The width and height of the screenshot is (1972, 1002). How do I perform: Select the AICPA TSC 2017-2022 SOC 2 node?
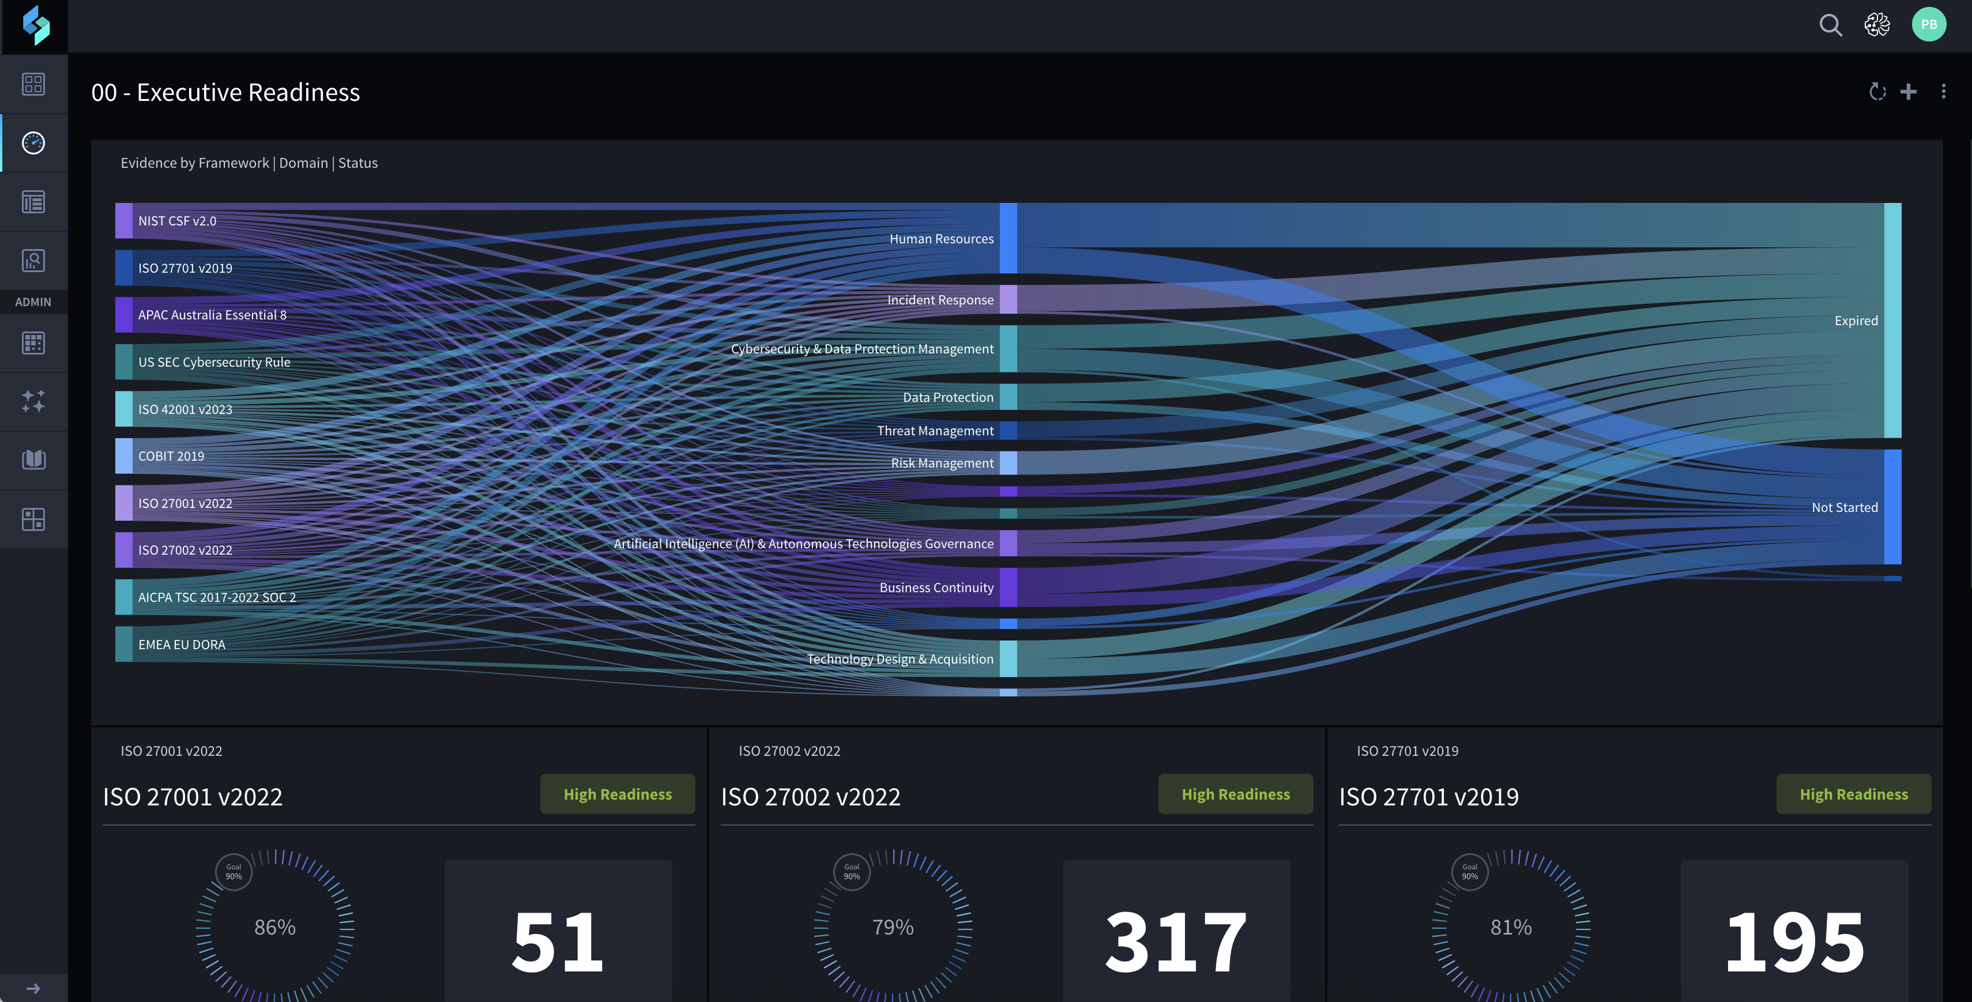[x=124, y=597]
